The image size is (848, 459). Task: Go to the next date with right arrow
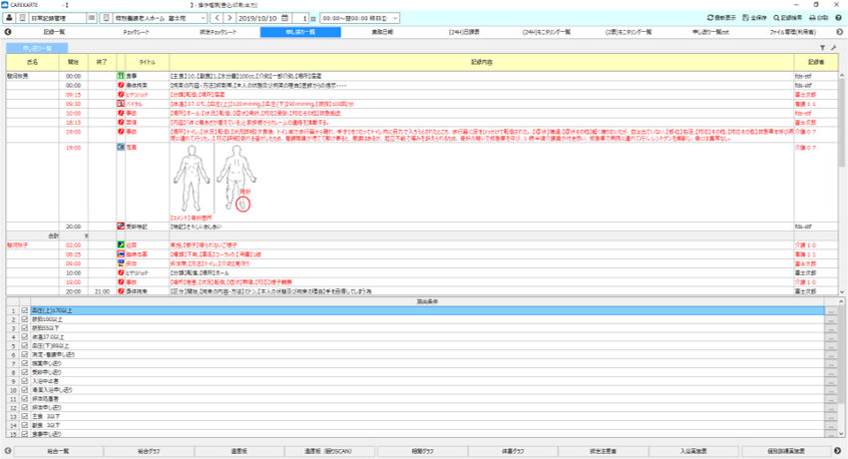click(229, 18)
